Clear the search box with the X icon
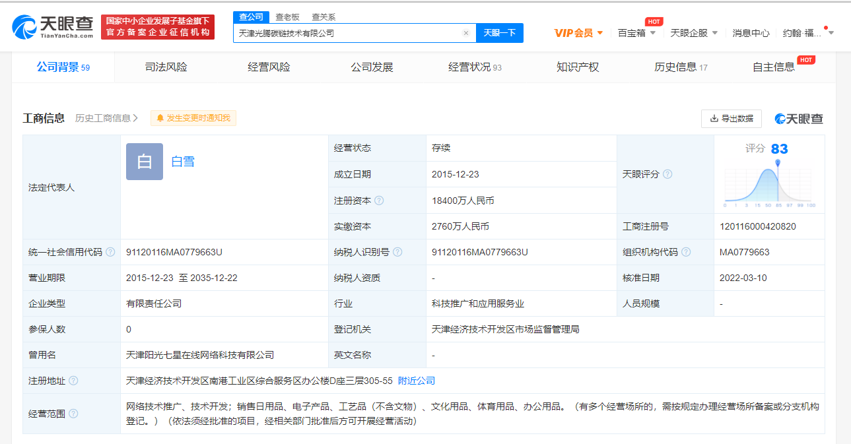The image size is (851, 444). (465, 33)
